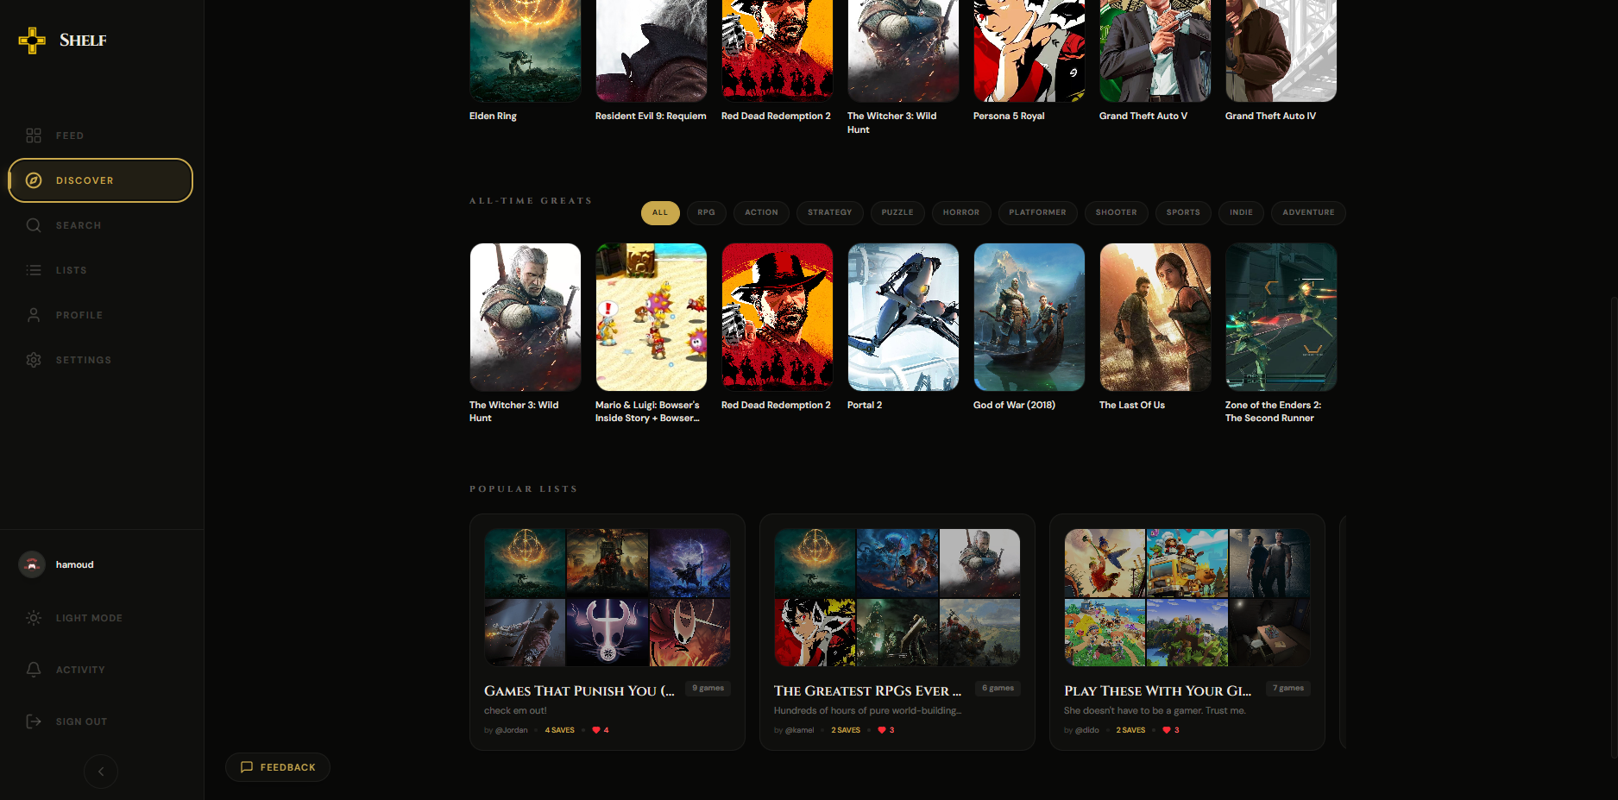Screen dimensions: 1618x800
Task: Open the Play These With Your Gi... list title
Action: tap(1157, 691)
